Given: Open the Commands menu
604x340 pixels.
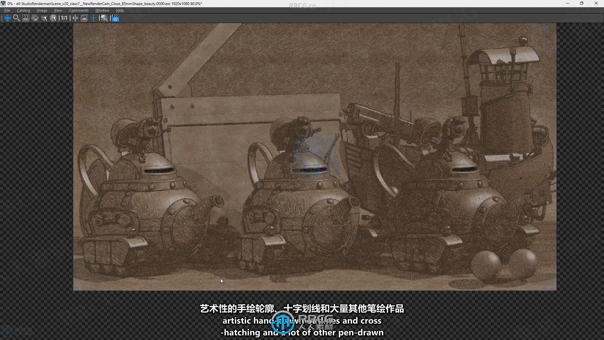Looking at the screenshot, I should (79, 10).
